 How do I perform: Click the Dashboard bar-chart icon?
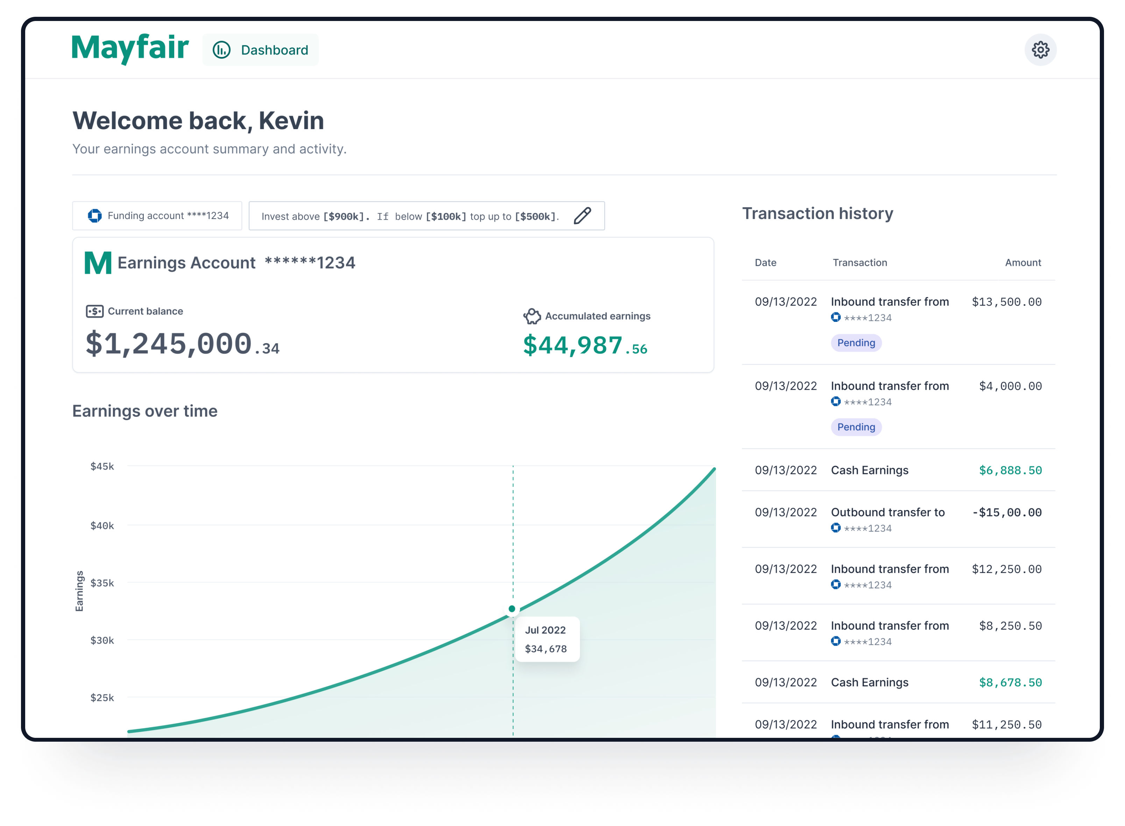(221, 50)
